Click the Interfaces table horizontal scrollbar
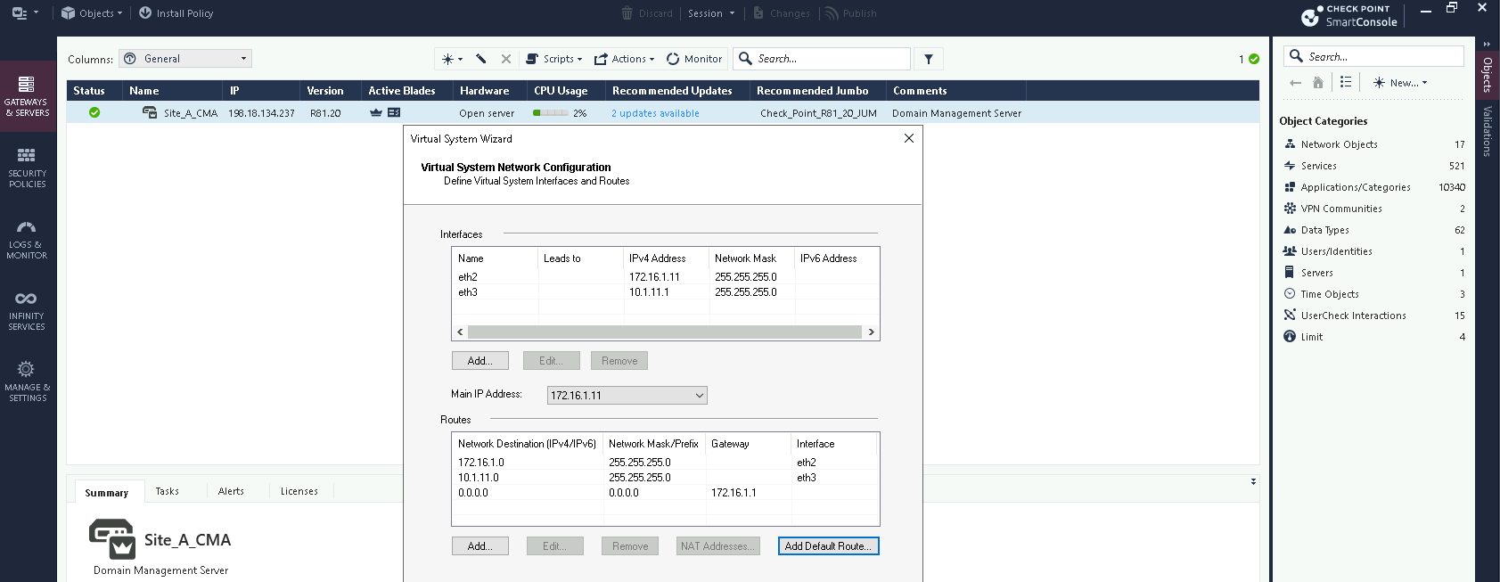Screen dimensions: 1500x582 coord(664,332)
